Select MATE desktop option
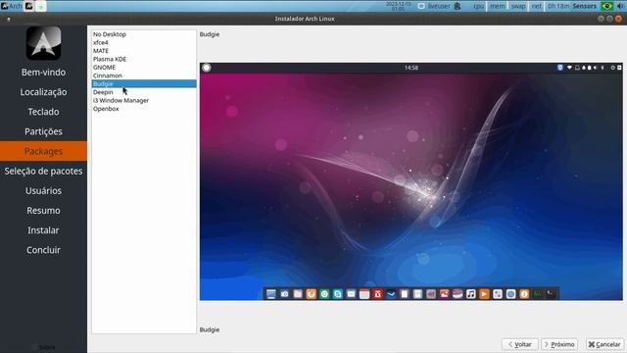Image resolution: width=627 pixels, height=353 pixels. pos(144,51)
